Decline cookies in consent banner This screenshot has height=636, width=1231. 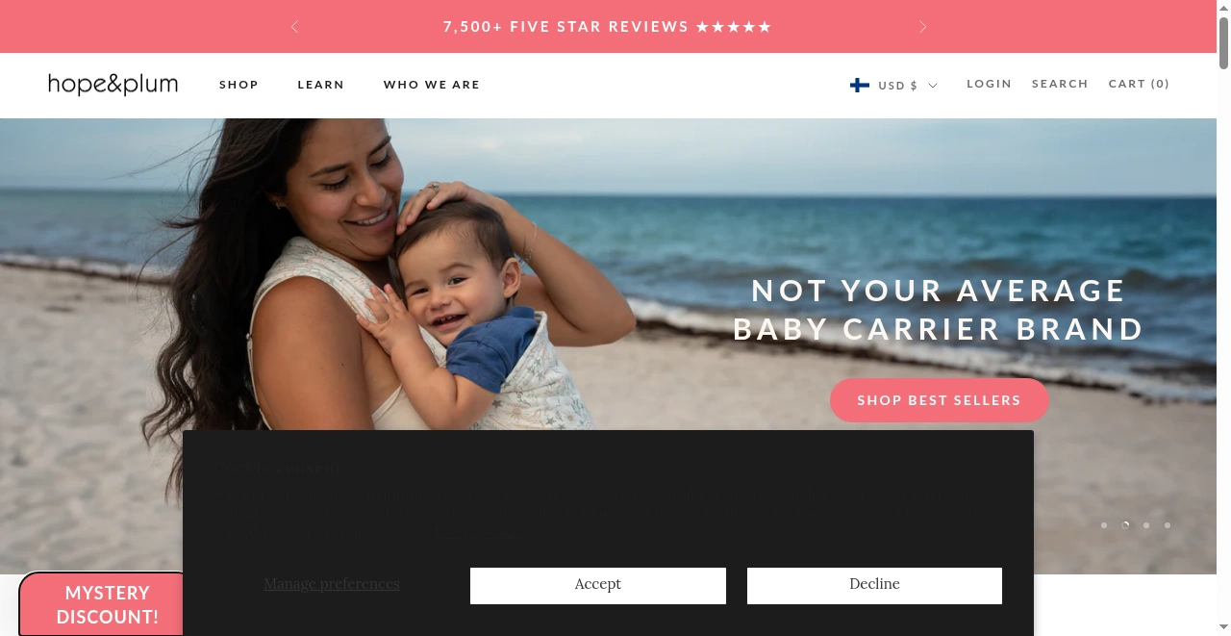click(x=874, y=585)
